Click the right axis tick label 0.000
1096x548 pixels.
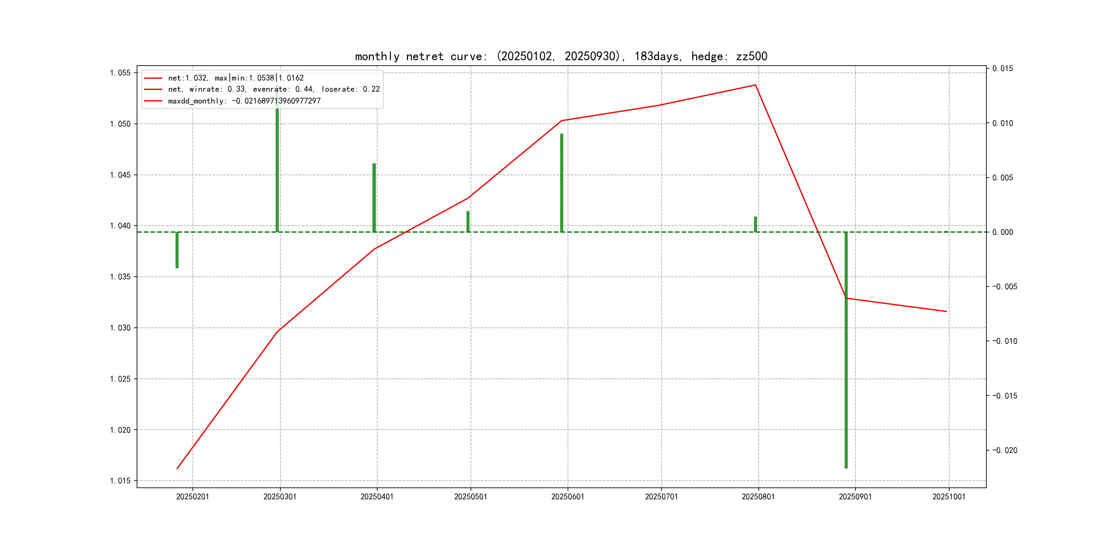click(x=1002, y=232)
